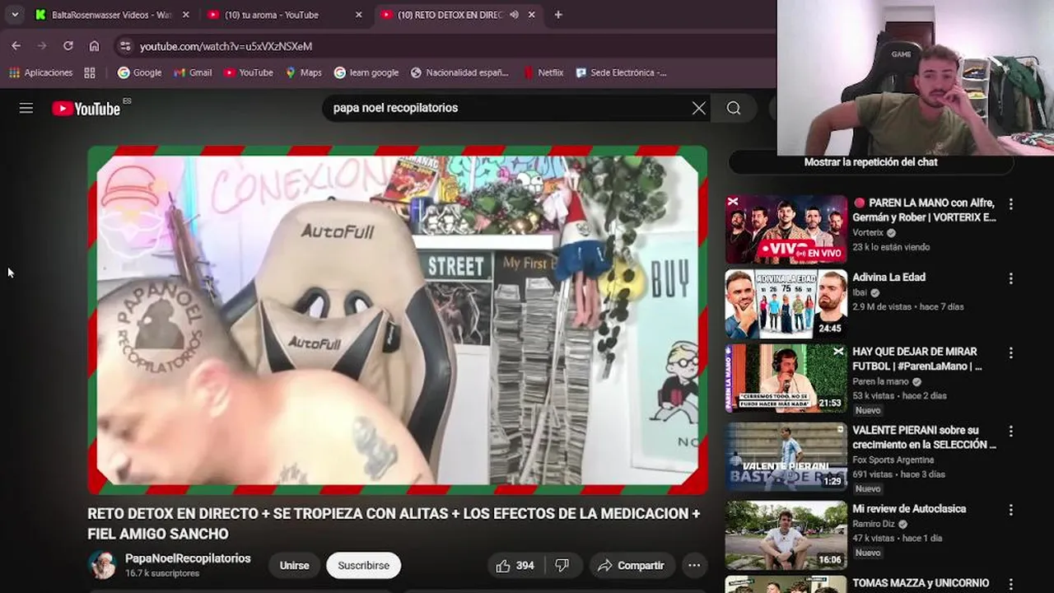Dislike the video with the thumbs down
The width and height of the screenshot is (1054, 593).
pyautogui.click(x=562, y=565)
